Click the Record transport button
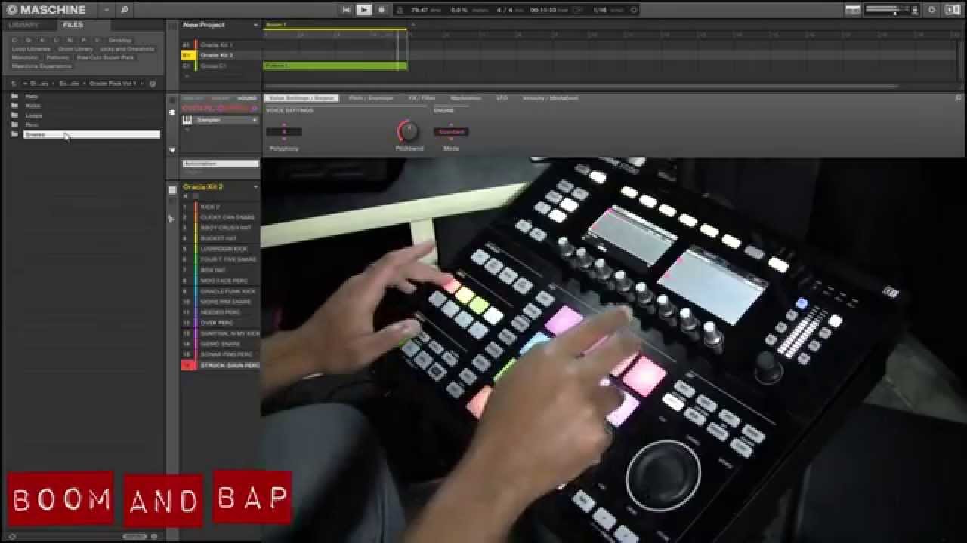The height and width of the screenshot is (543, 967). (382, 10)
